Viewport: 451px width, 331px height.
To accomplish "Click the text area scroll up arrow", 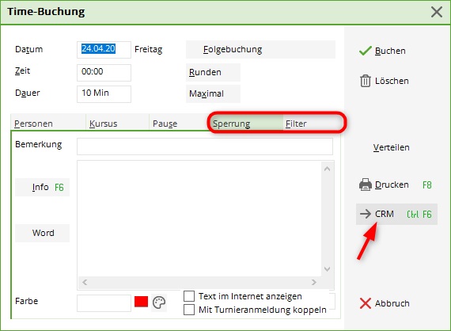I will coord(327,169).
